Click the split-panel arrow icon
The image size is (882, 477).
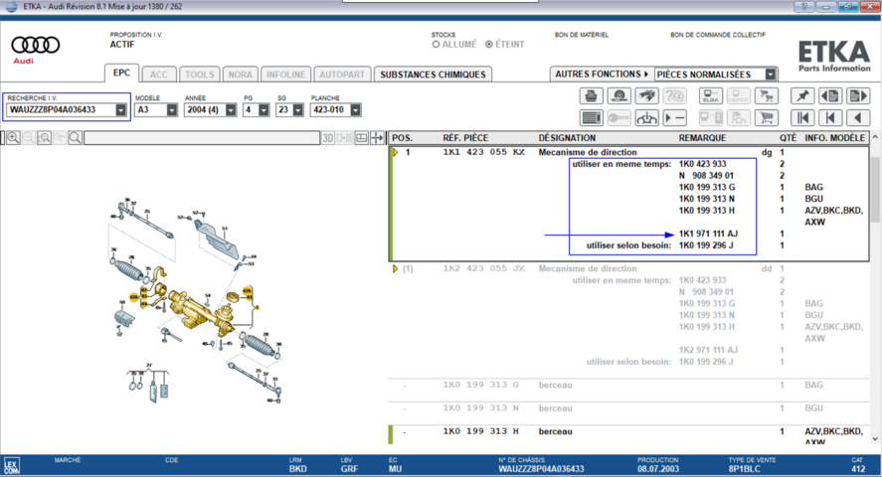377,138
